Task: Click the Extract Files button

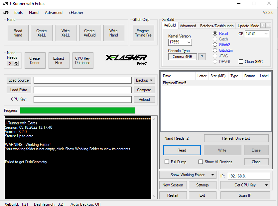Action: [59, 60]
